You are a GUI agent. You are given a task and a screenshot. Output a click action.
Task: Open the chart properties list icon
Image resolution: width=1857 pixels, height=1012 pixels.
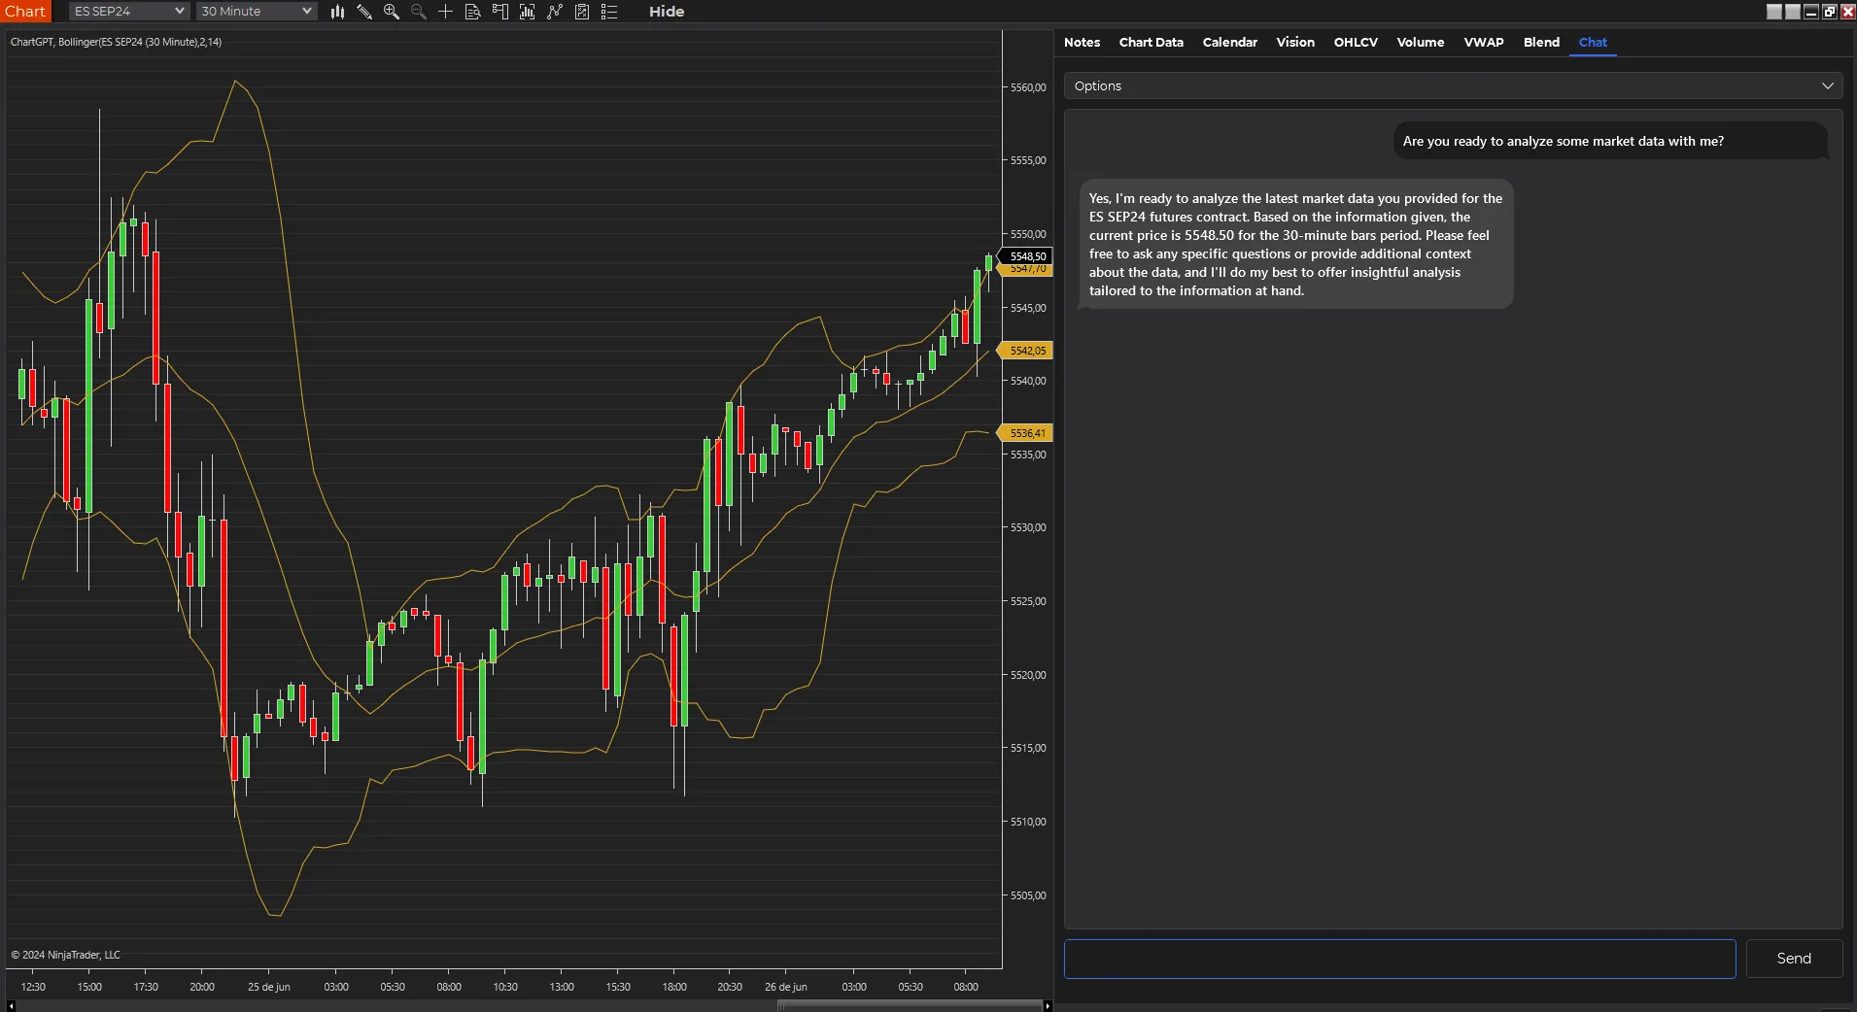(x=609, y=12)
